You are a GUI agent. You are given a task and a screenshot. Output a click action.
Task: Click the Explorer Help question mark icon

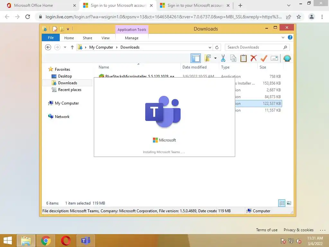click(x=290, y=37)
